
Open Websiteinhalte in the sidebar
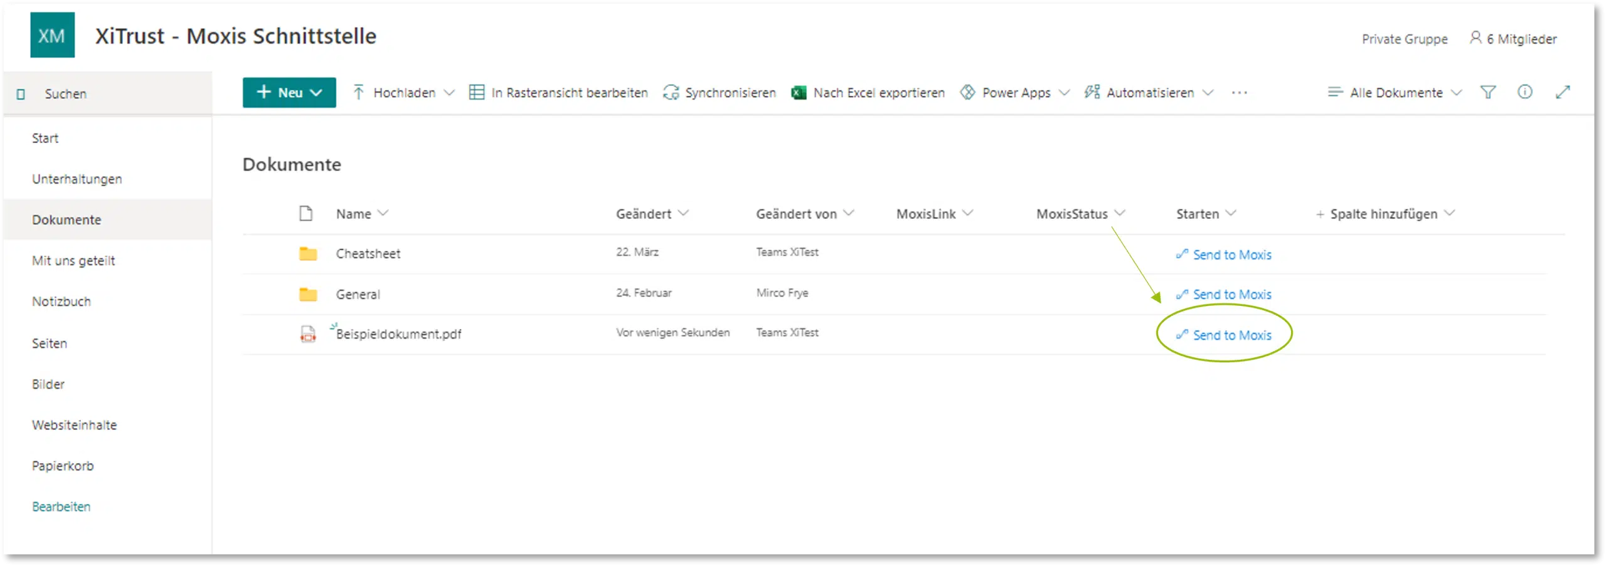(x=75, y=425)
